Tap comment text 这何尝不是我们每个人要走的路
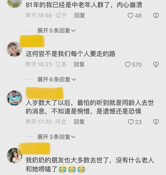Image resolution: width=166 pixels, height=175 pixels. point(70,54)
